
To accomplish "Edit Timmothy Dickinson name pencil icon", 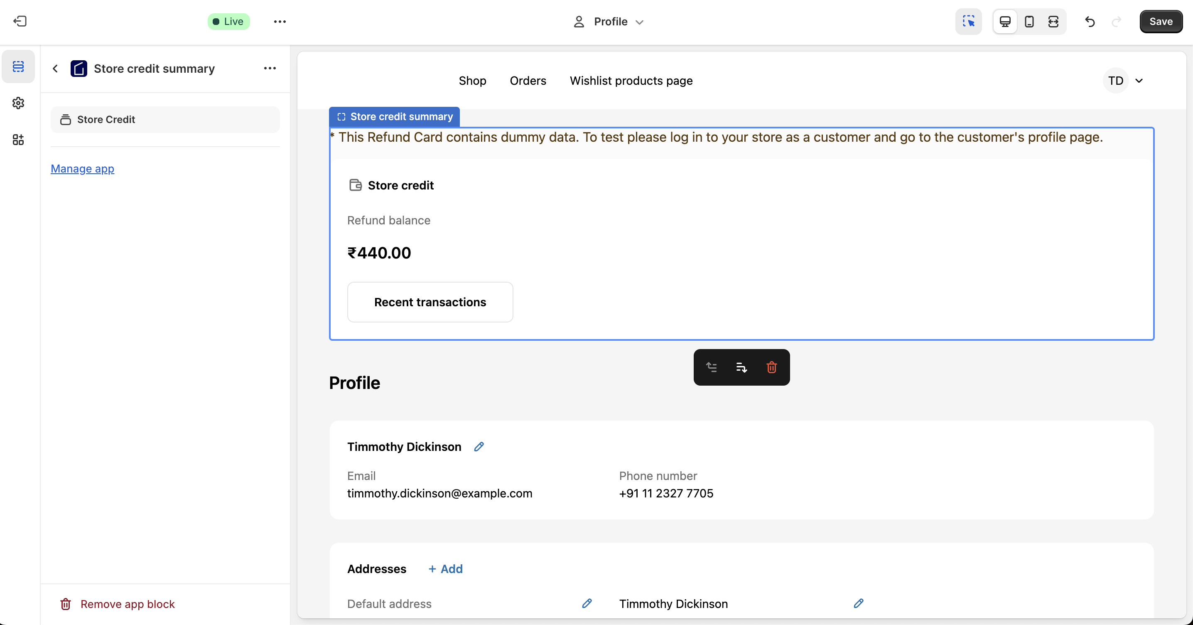I will [479, 447].
